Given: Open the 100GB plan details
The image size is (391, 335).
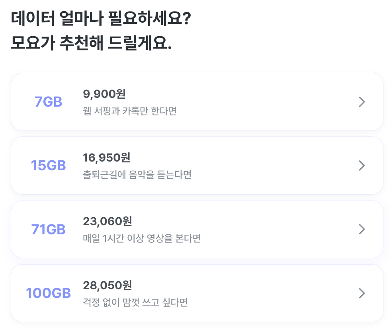Looking at the screenshot, I should (197, 293).
